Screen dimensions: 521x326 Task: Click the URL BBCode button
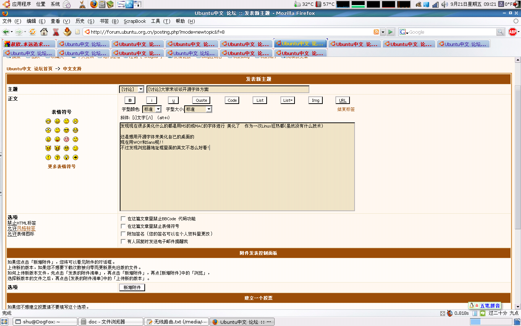343,100
